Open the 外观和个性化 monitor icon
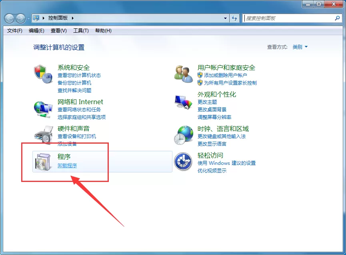346x255 pixels. tap(183, 102)
